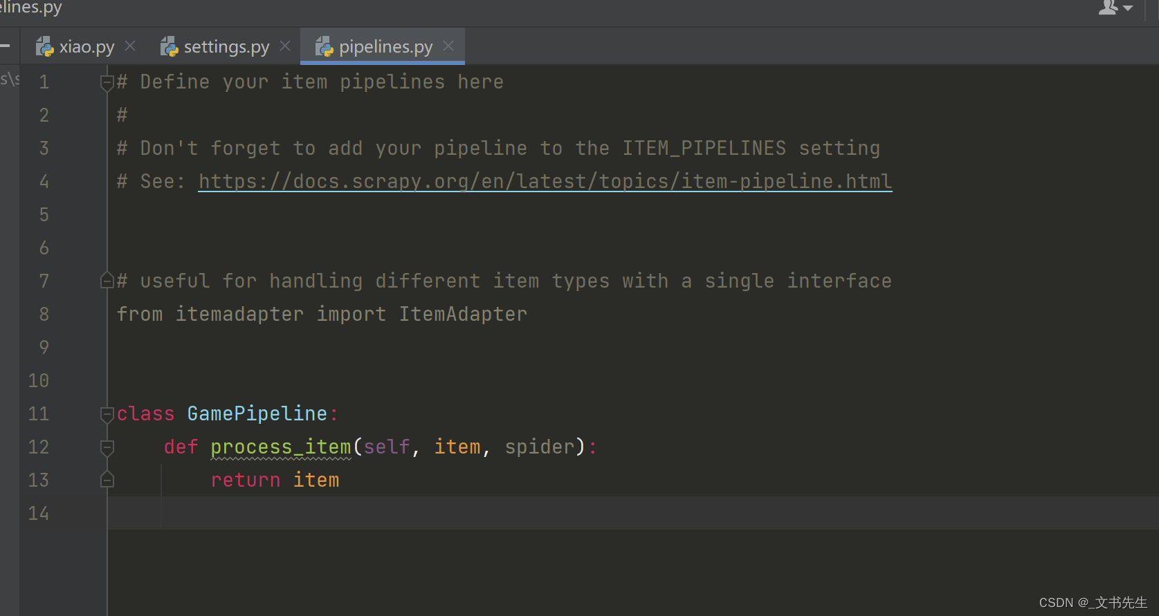Viewport: 1159px width, 616px height.
Task: Click the fold end marker at line 13
Action: click(107, 480)
